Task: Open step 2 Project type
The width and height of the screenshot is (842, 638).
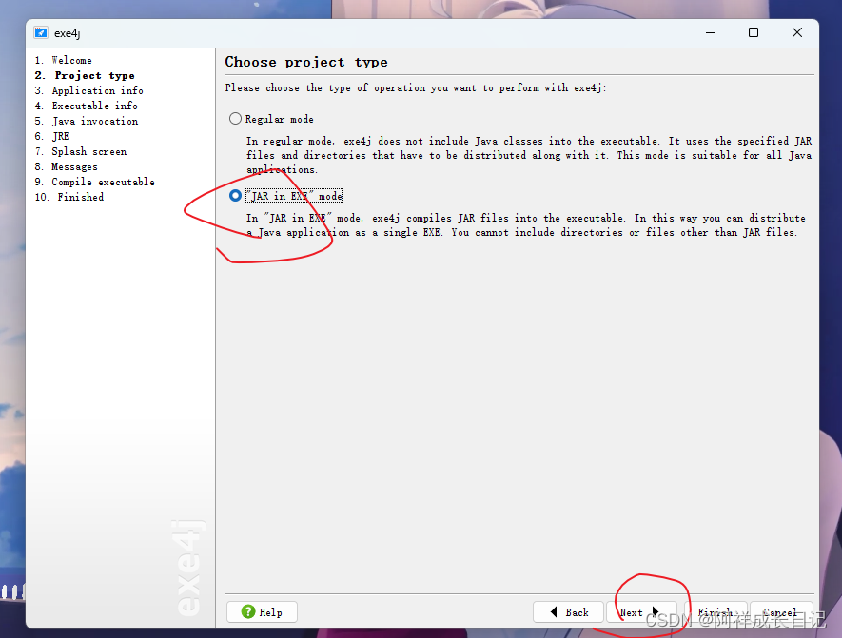Action: point(85,76)
